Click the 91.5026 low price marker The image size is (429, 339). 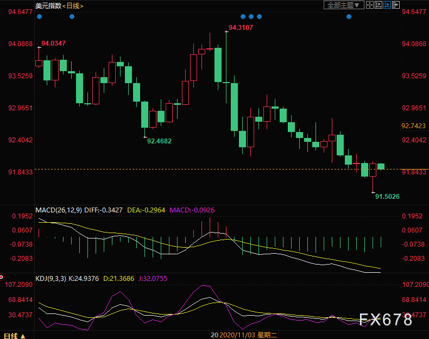[x=387, y=196]
